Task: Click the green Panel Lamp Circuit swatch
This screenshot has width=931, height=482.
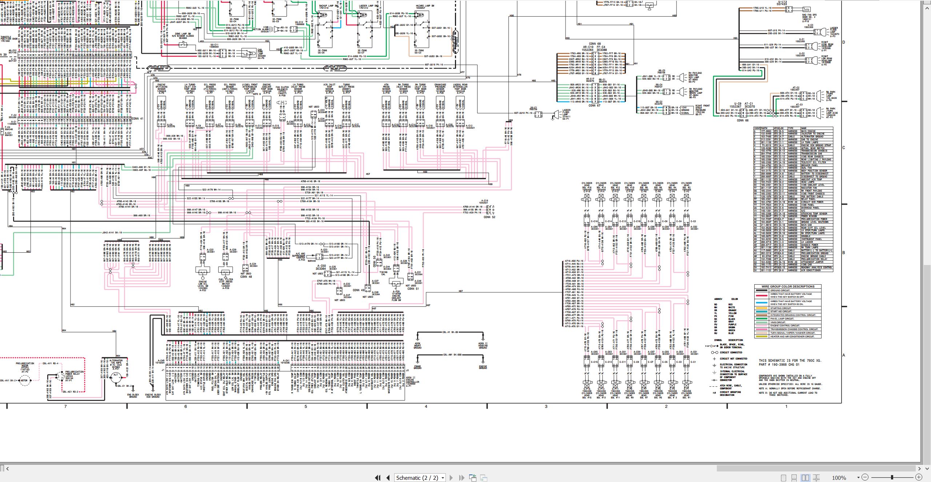Action: pyautogui.click(x=761, y=319)
